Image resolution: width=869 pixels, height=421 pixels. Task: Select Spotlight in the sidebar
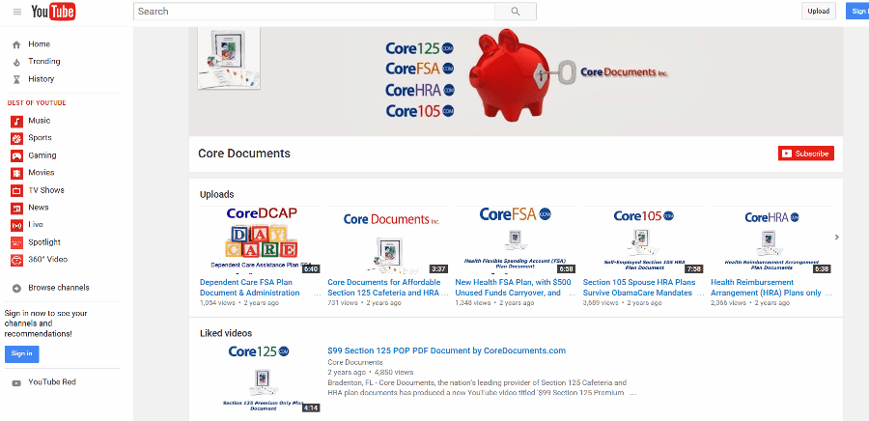[44, 242]
